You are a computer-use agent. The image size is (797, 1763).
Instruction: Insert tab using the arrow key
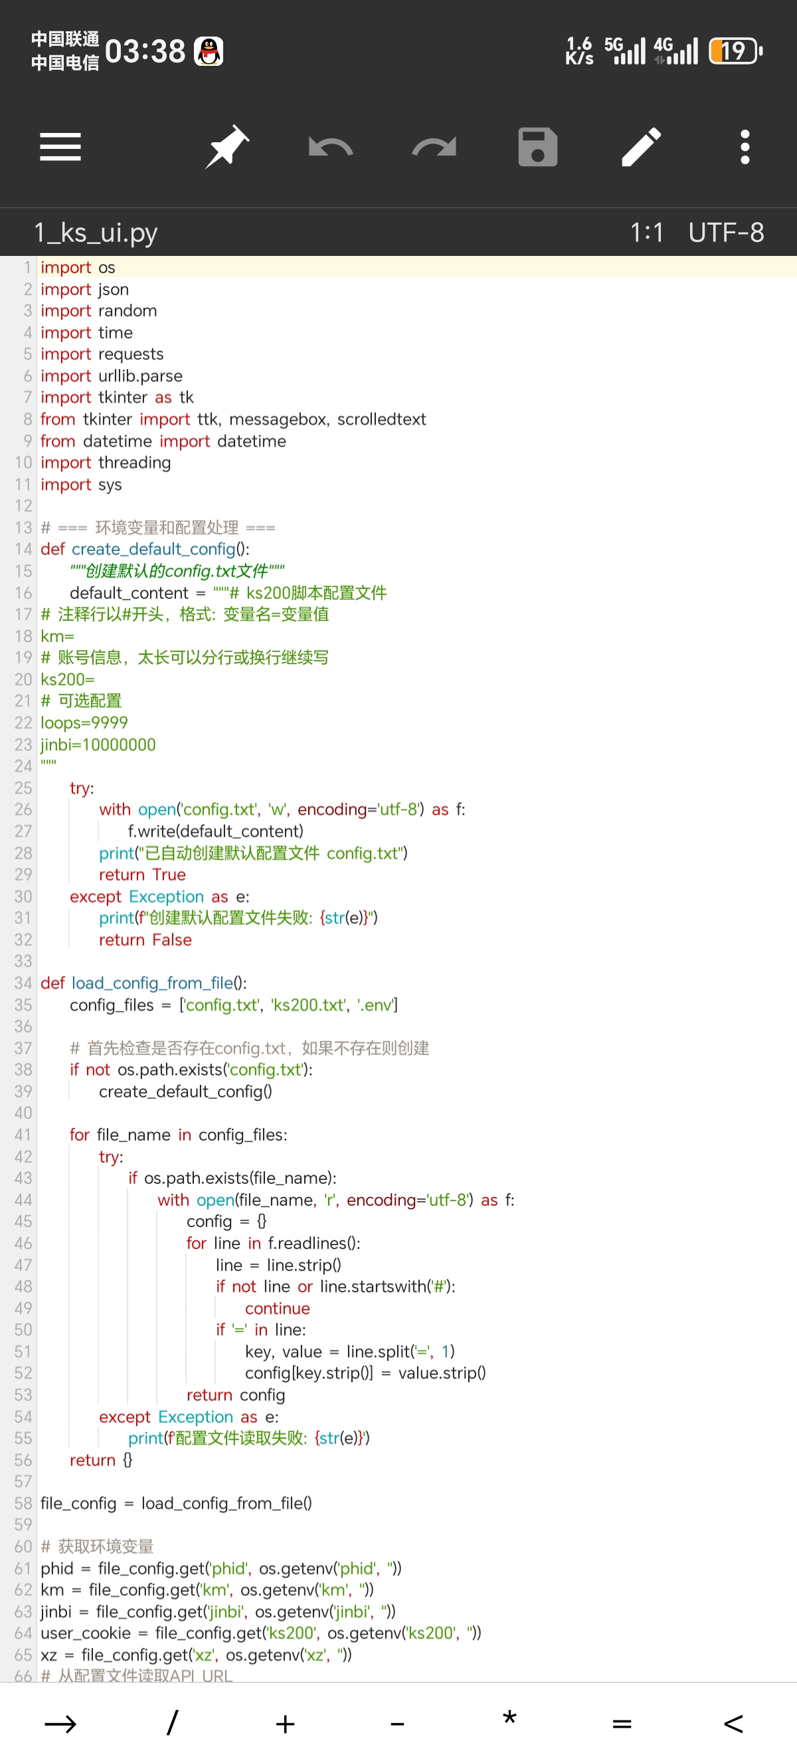(60, 1723)
